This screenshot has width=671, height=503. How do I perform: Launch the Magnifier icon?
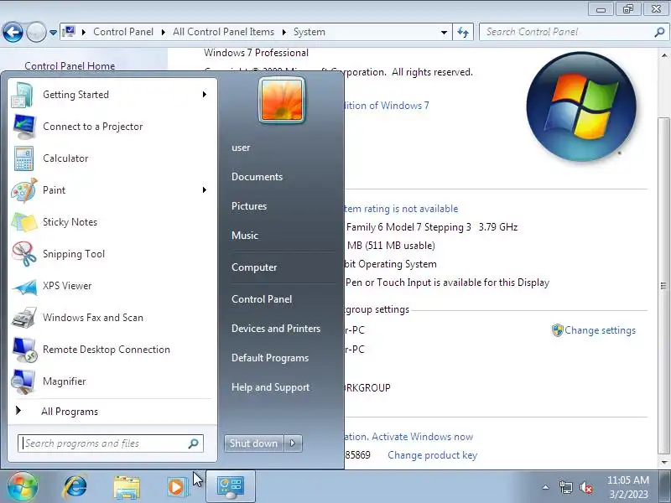point(23,381)
